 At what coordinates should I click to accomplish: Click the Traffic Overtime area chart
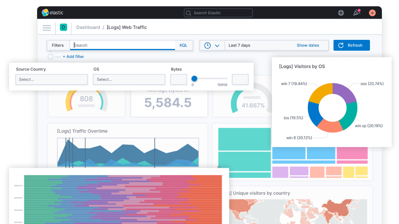click(x=128, y=152)
